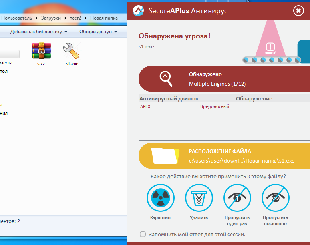Close the SecureAPlus alert window
This screenshot has width=310, height=245.
click(x=298, y=10)
